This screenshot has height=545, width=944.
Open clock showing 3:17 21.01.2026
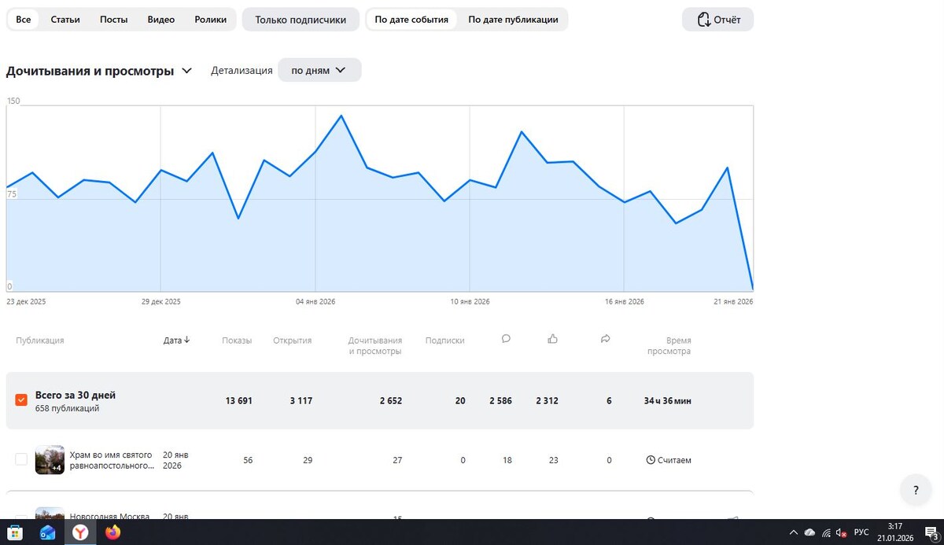pyautogui.click(x=894, y=532)
